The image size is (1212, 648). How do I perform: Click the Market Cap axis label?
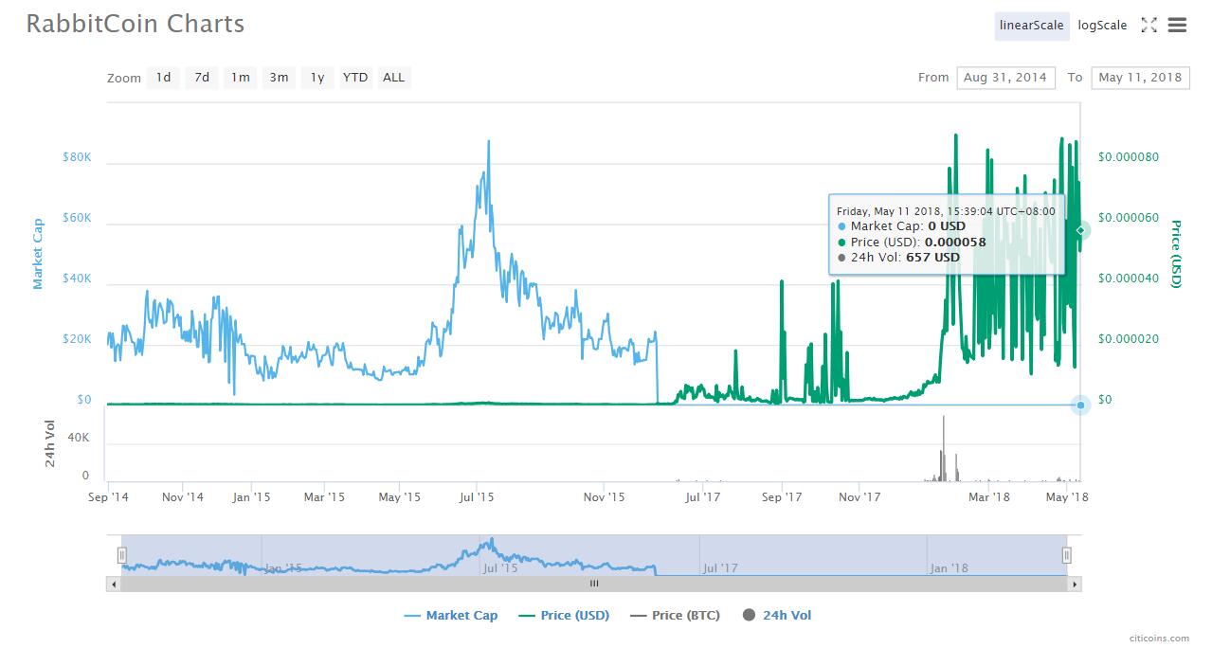(x=39, y=254)
